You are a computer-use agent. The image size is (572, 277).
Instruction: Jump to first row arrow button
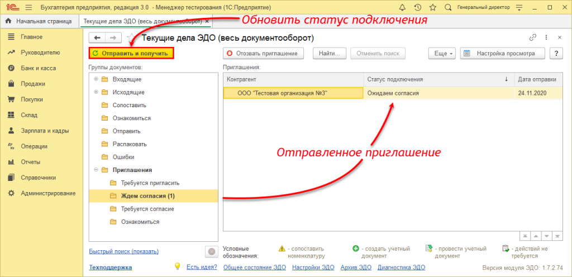click(x=525, y=236)
